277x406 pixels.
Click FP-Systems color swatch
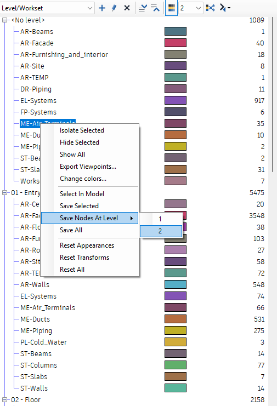pos(176,112)
